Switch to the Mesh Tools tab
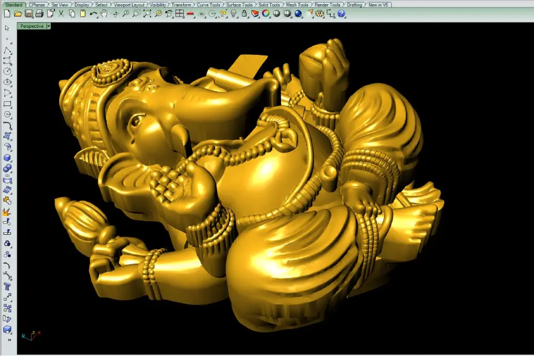 pos(297,5)
